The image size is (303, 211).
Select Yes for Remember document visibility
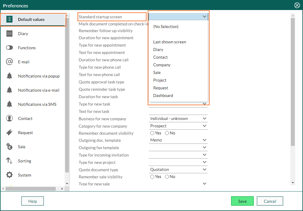coord(152,133)
